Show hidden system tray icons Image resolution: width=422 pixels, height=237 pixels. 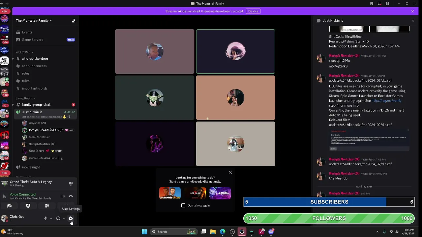point(377,232)
